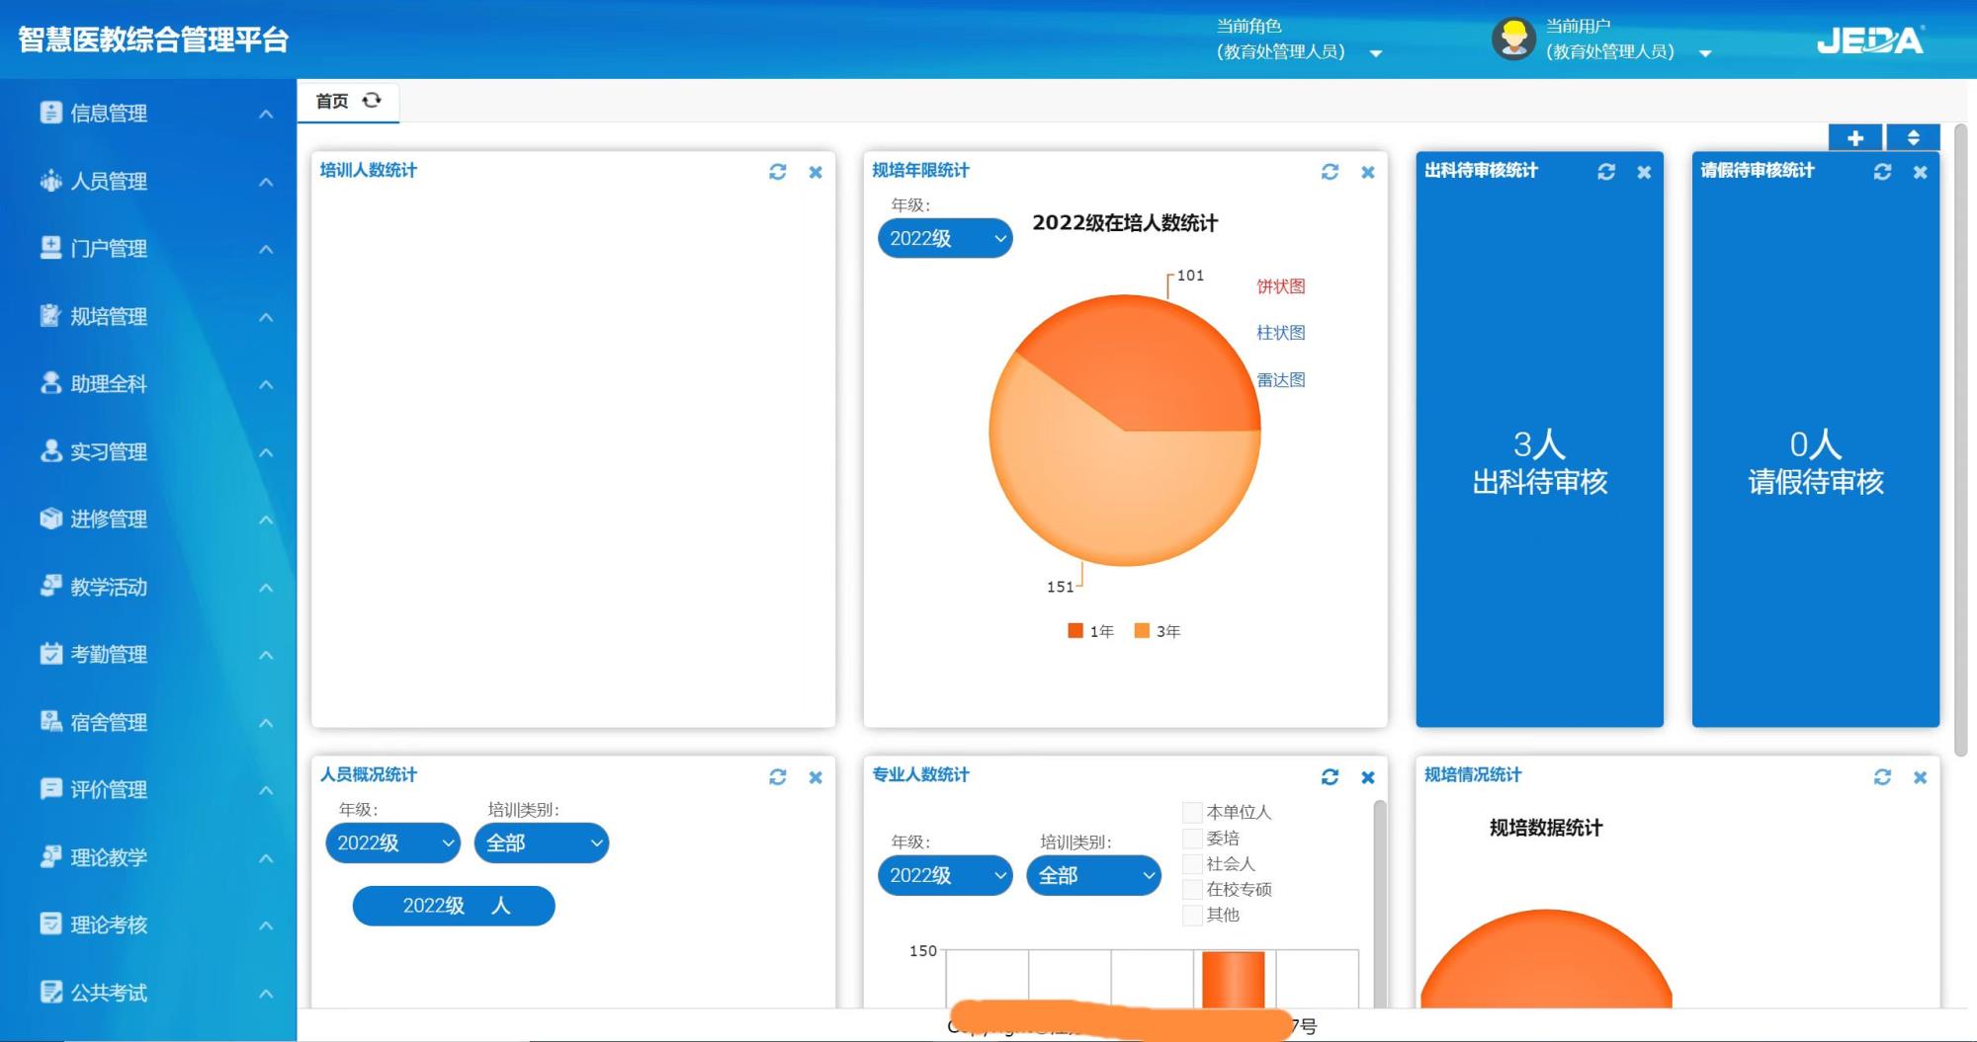1977x1042 pixels.
Task: Refresh the 出科待审核统计 panel
Action: (x=1606, y=172)
